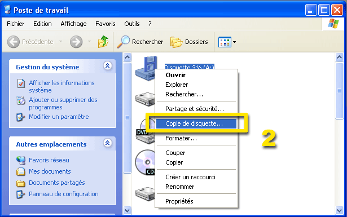This screenshot has height=217, width=347.
Task: Click the system information checklist icon
Action: click(x=21, y=83)
